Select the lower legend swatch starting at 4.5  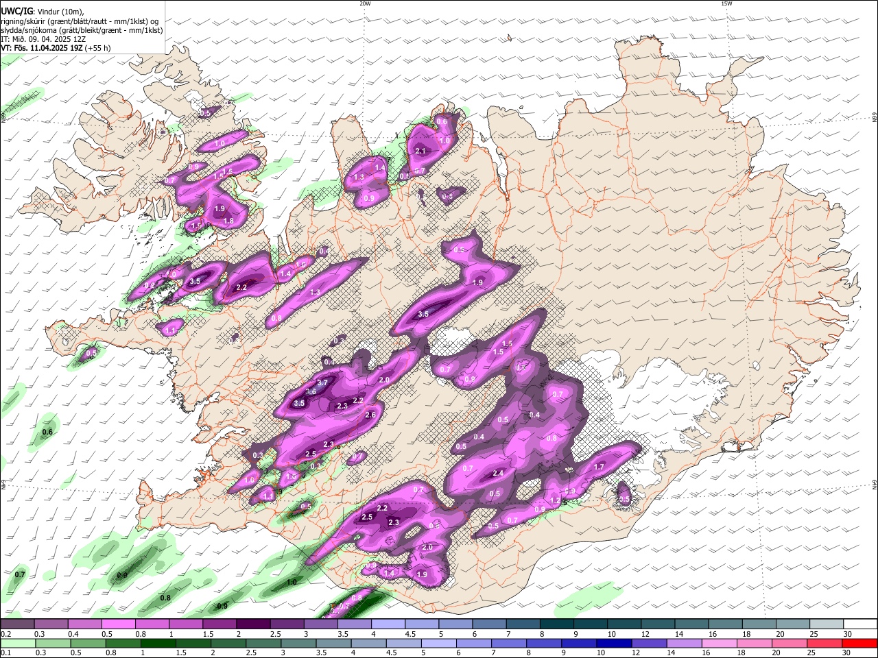pyautogui.click(x=403, y=643)
